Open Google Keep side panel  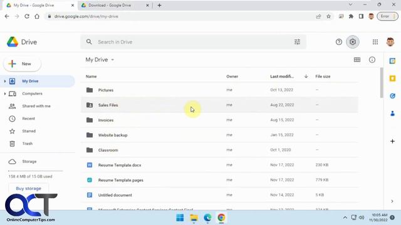[393, 79]
